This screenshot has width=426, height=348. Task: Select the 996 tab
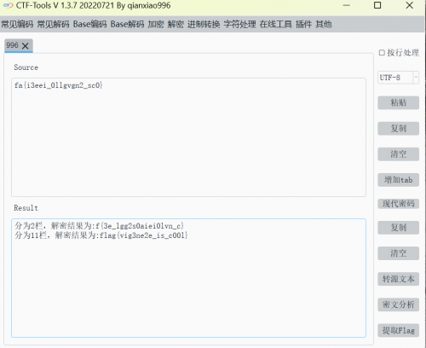click(x=13, y=45)
